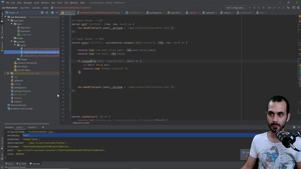Image resolution: width=301 pixels, height=169 pixels.
Task: Click the Git rollback undo icon
Action: (288, 8)
